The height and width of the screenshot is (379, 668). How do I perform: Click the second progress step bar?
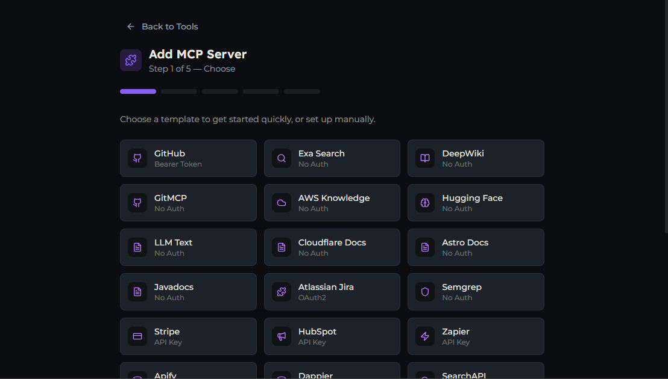179,91
